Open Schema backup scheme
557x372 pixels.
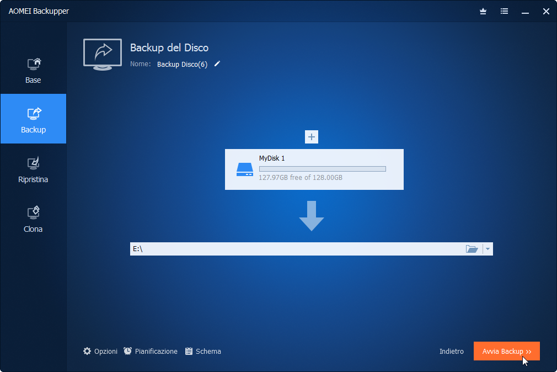[203, 352]
